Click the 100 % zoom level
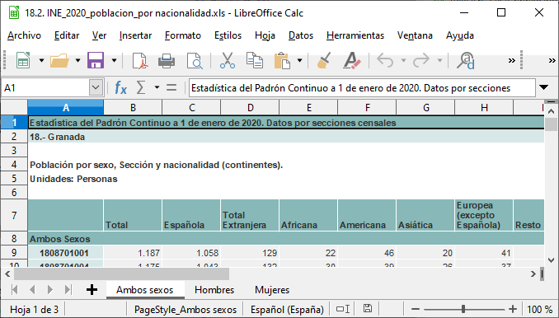Screen dimensions: 559x318 tap(540, 309)
